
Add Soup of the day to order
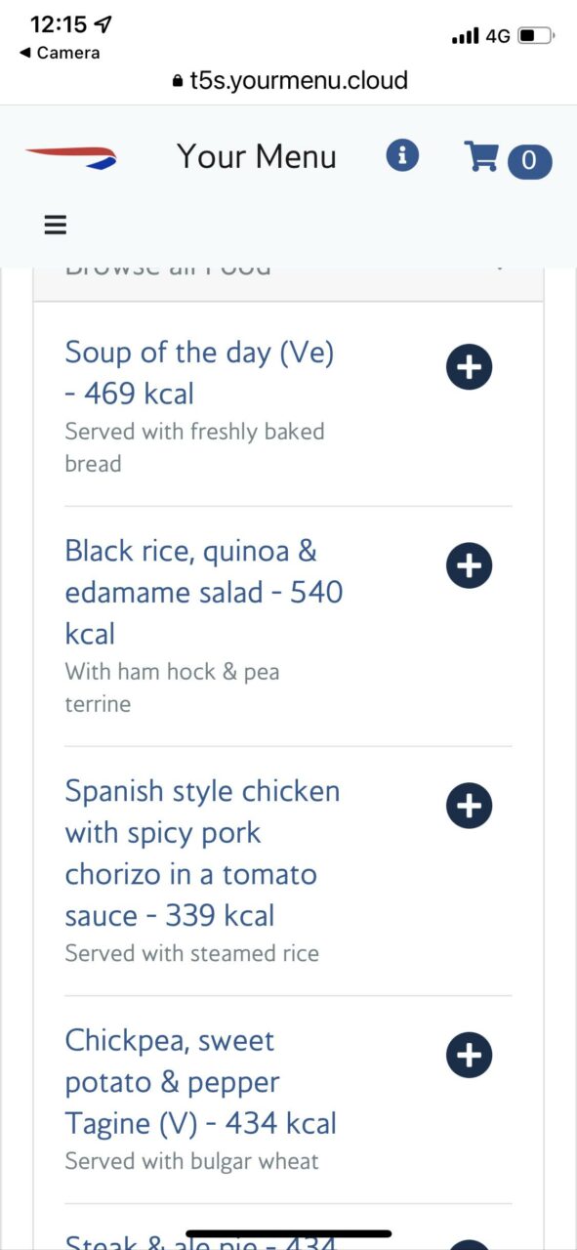[x=469, y=367]
